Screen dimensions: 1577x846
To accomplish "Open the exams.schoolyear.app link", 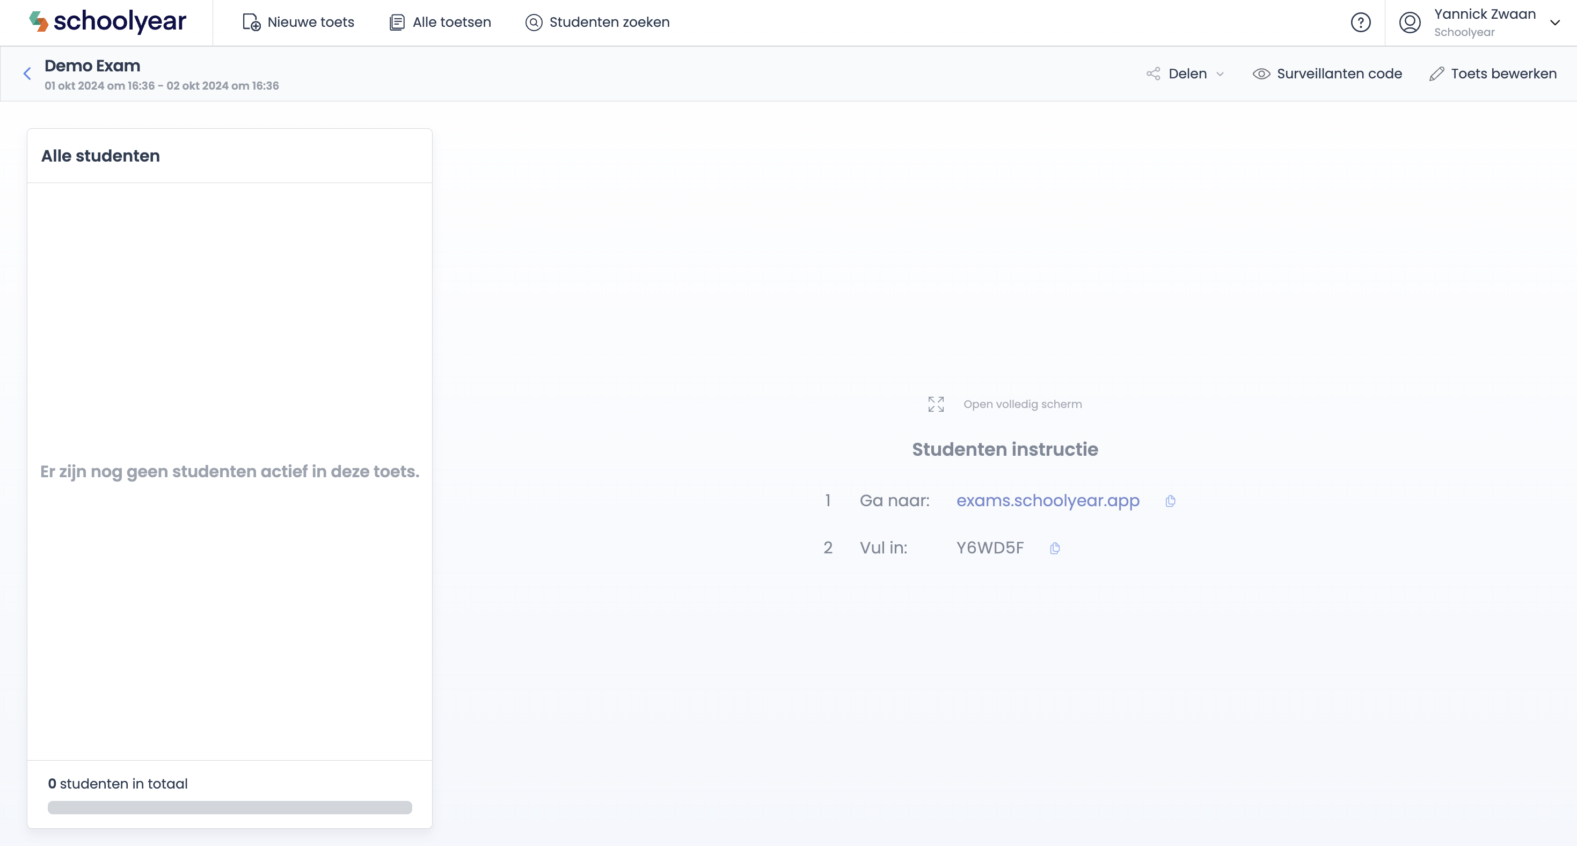I will (x=1048, y=500).
